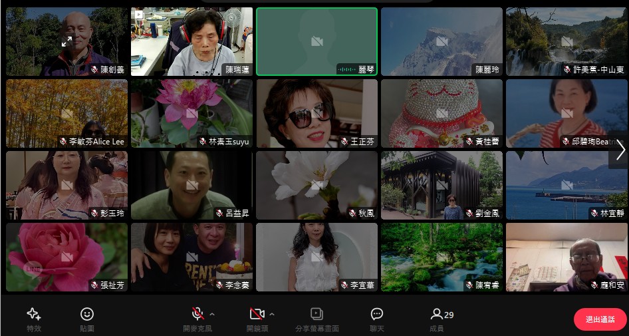Leave the call with 退出通話
629x336 pixels.
coord(600,319)
